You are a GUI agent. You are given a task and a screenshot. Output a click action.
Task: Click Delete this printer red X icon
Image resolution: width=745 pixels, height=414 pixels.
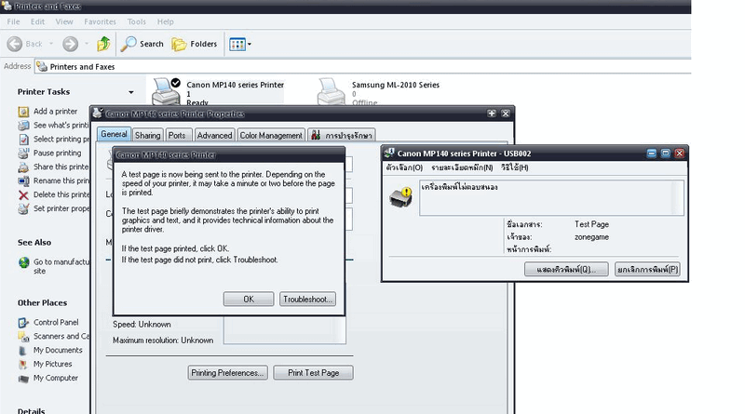point(23,194)
